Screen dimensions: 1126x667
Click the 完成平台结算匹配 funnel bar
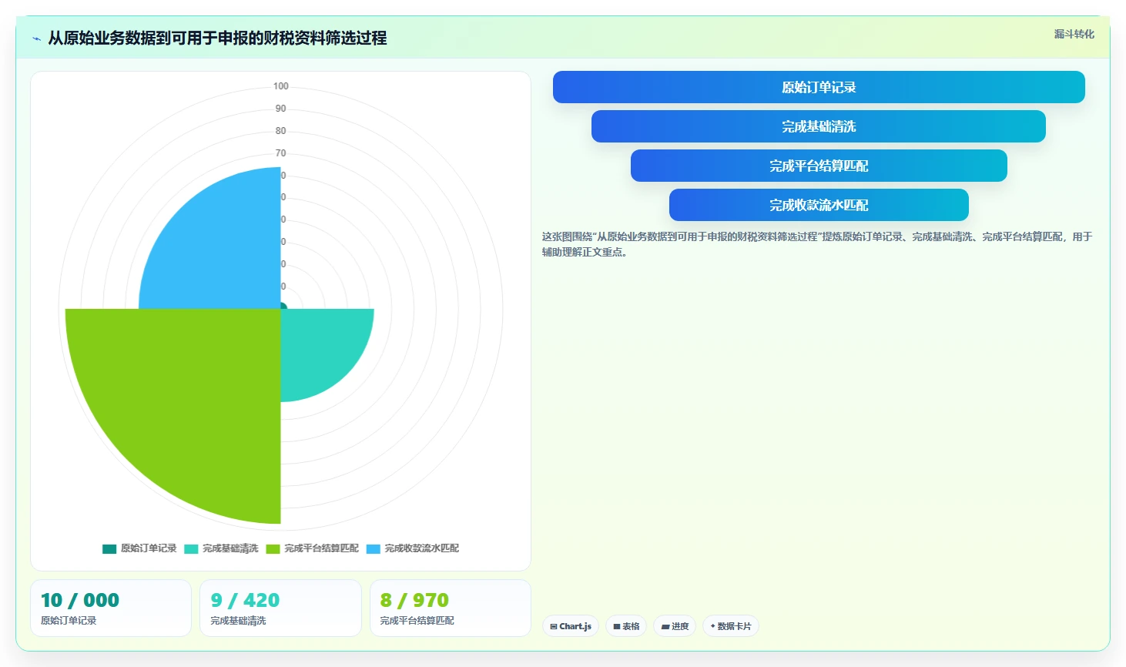point(819,166)
